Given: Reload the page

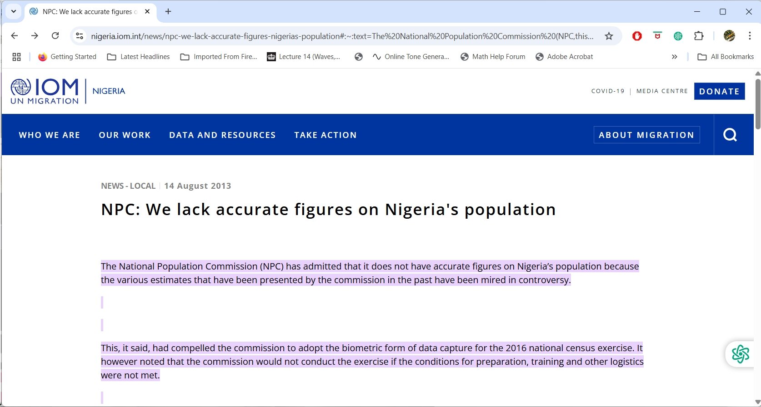Looking at the screenshot, I should (55, 36).
